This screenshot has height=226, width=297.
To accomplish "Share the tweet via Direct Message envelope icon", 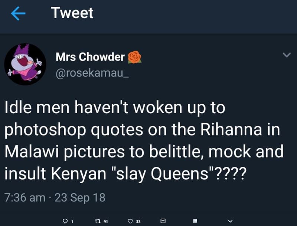I will coord(163,220).
